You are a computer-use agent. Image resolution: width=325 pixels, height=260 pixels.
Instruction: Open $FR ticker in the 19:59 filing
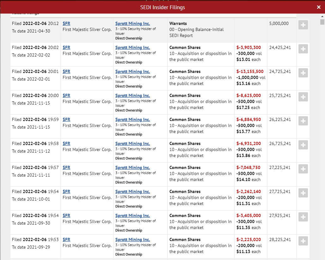point(66,120)
